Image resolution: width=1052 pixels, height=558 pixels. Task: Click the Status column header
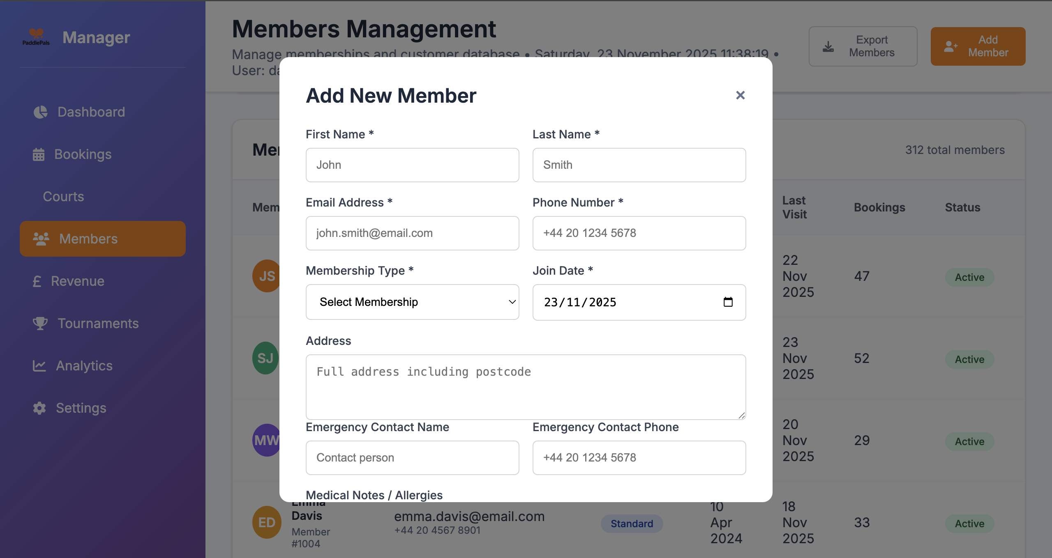click(x=962, y=207)
